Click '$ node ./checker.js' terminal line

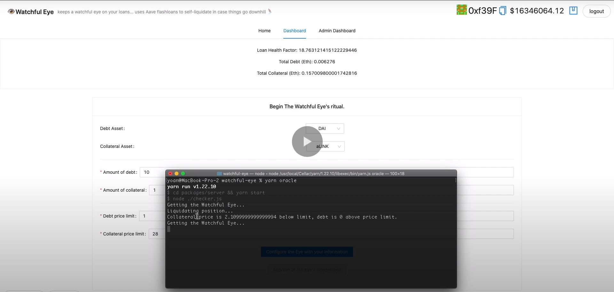(x=194, y=199)
